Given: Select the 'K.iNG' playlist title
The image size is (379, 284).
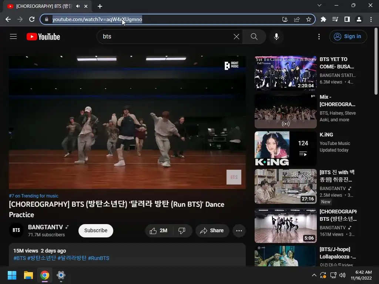Looking at the screenshot, I should click(326, 135).
